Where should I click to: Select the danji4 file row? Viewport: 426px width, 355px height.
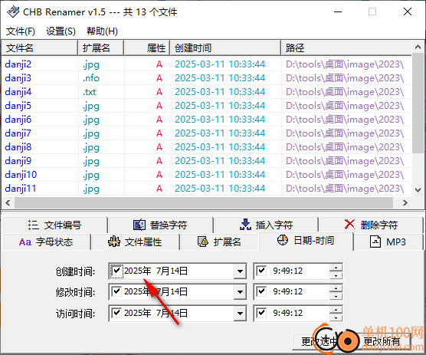point(206,92)
